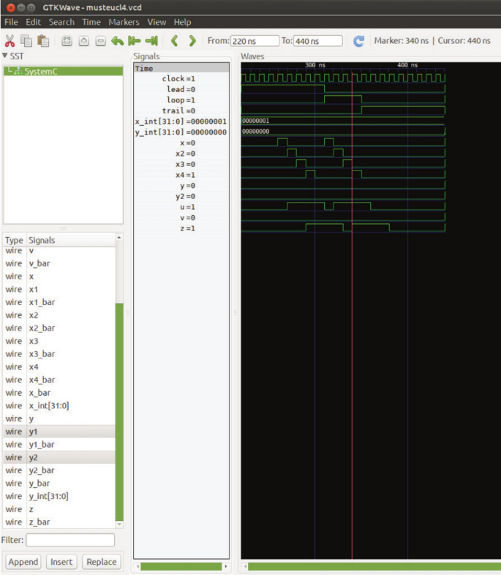Click the From time field
Screen dimensions: 501x575
point(255,41)
